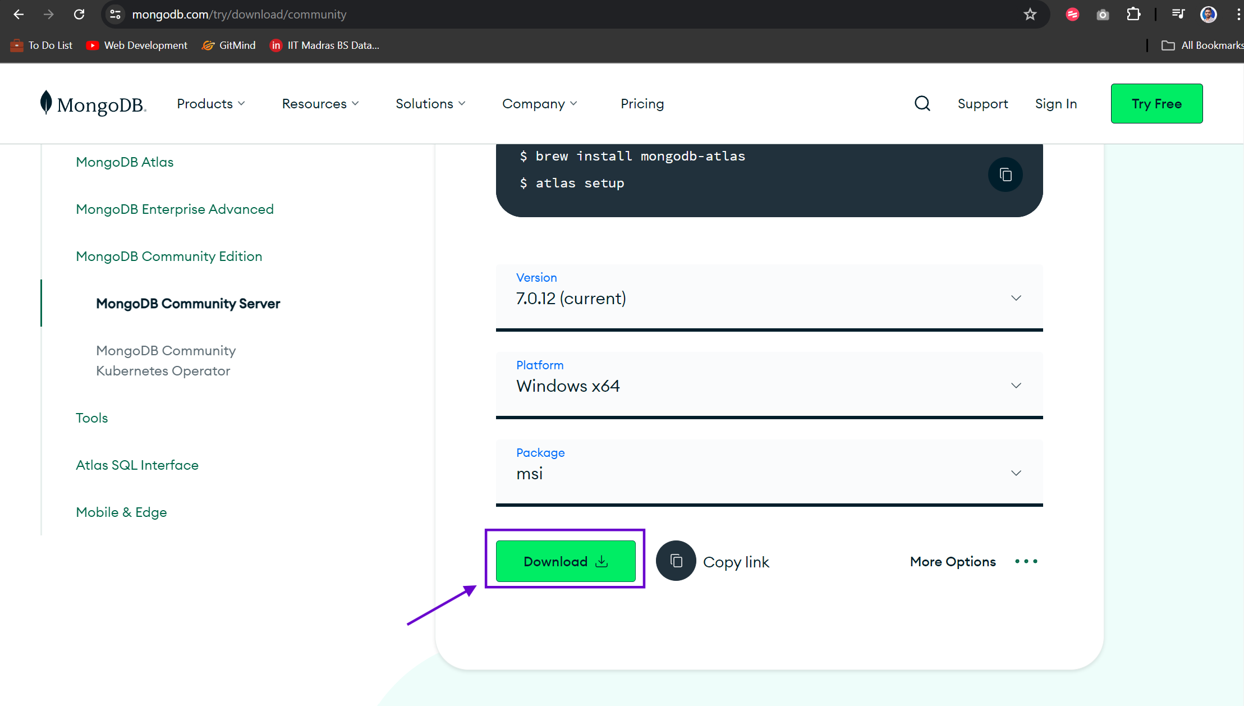Click the Sign In text link

(x=1056, y=103)
